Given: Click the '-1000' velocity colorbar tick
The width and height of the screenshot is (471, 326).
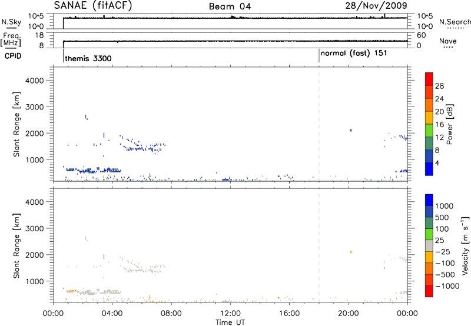Looking at the screenshot, I should click(x=447, y=286).
